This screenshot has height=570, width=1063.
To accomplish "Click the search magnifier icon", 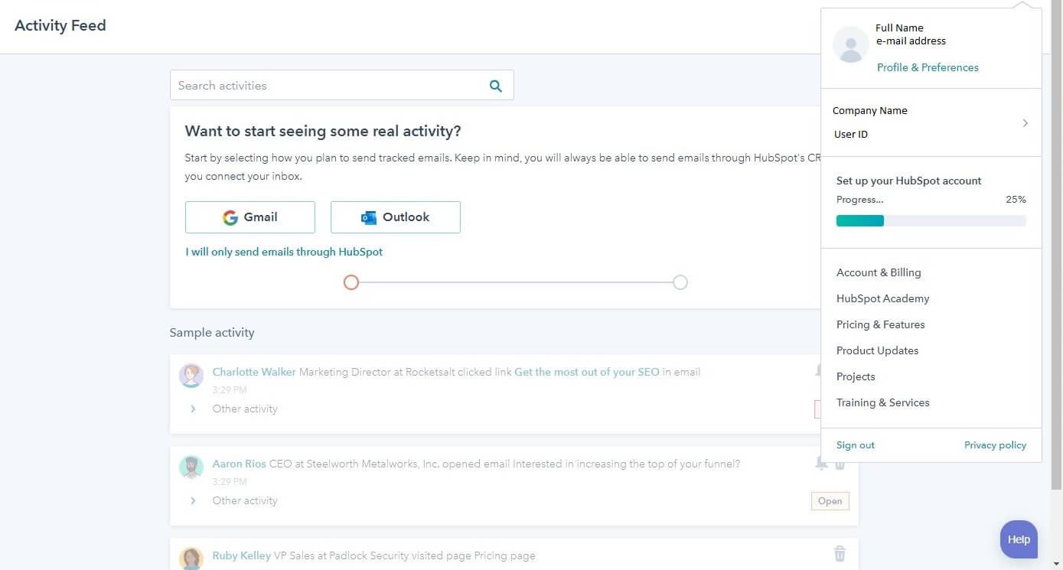I will (495, 85).
